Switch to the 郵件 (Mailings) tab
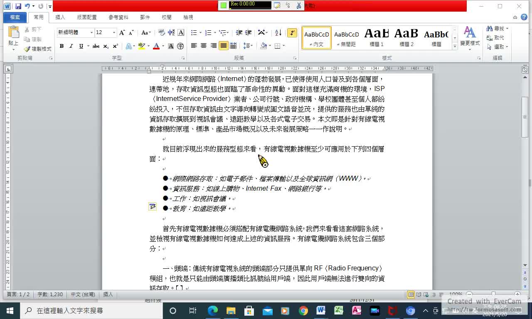The image size is (532, 319). 145,17
